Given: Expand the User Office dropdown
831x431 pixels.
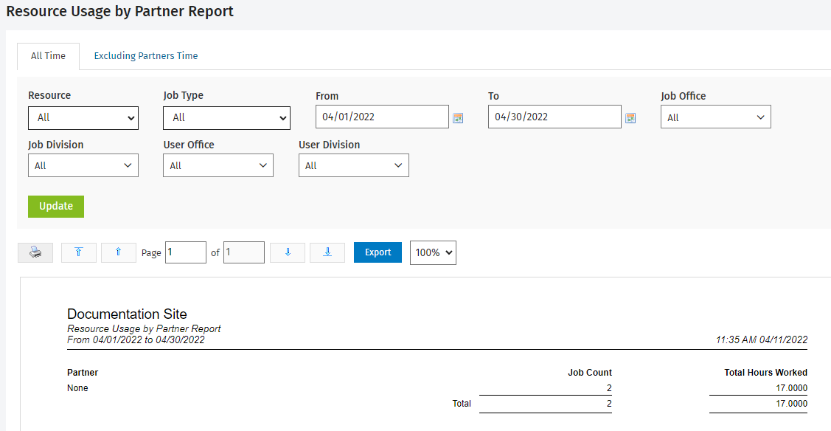Looking at the screenshot, I should click(x=218, y=166).
